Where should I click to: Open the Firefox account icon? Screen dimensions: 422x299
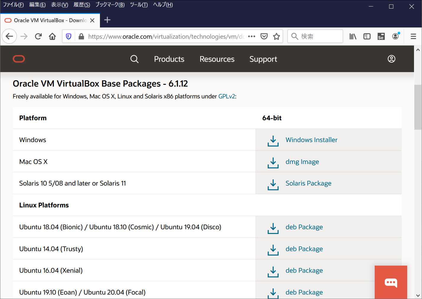(x=396, y=36)
